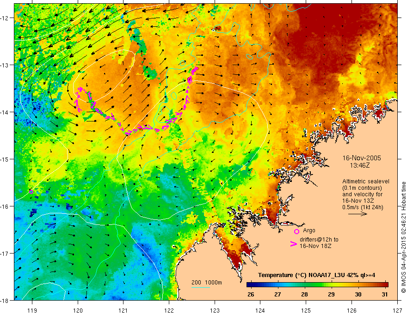Click the 'Argo' legend label
The image size is (407, 314).
(x=309, y=230)
